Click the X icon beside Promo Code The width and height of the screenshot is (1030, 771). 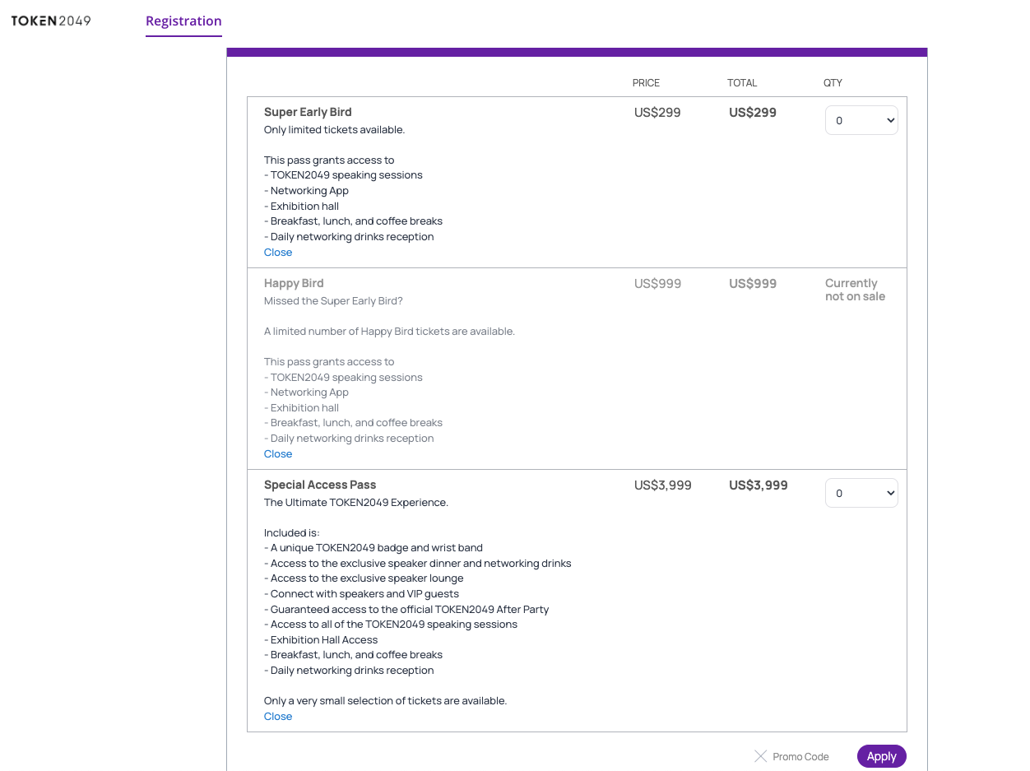click(x=760, y=756)
